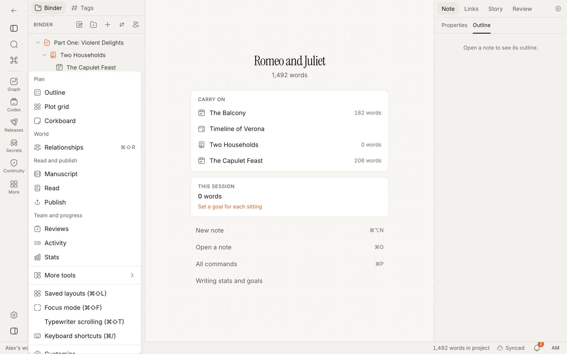Choose Plot grid from the menu
The width and height of the screenshot is (567, 354).
coord(85,107)
